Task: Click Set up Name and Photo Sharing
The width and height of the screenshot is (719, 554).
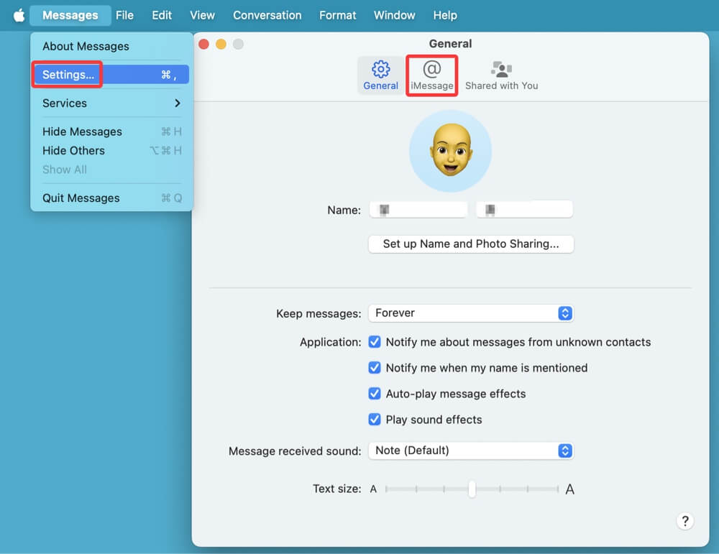Action: pos(471,244)
